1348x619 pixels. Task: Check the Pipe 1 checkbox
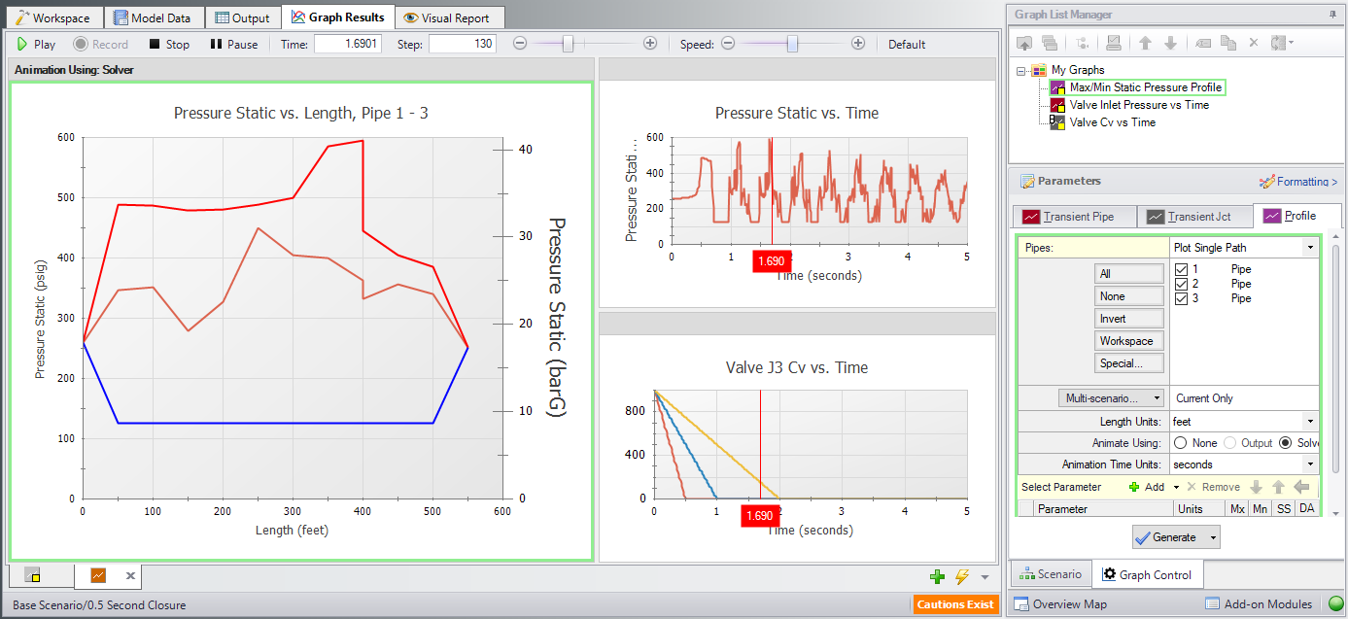point(1182,269)
